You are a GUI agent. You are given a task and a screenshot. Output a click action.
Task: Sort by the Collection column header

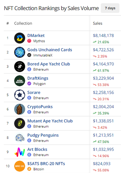(x=23, y=23)
